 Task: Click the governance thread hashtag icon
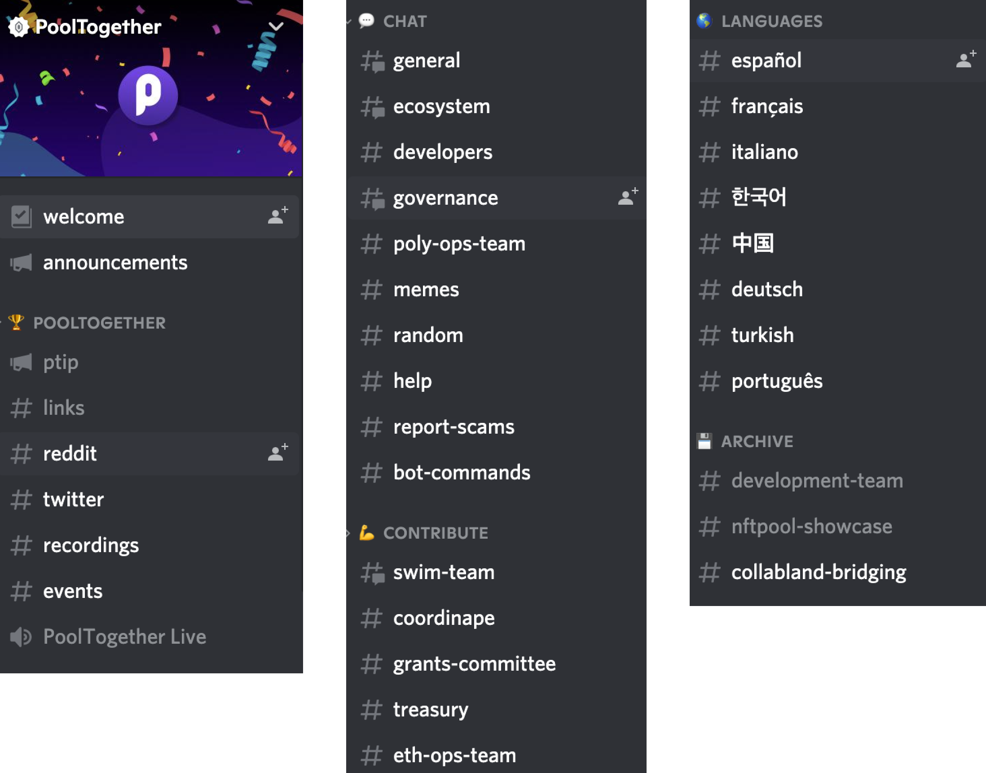click(x=372, y=199)
